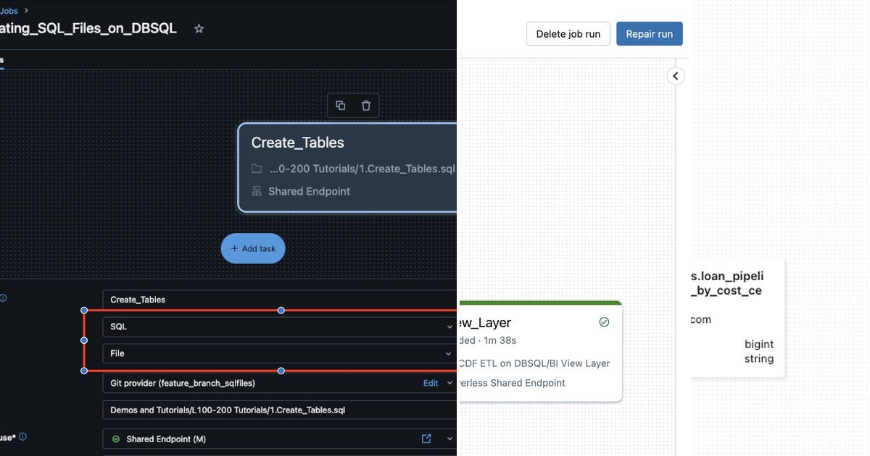Click Repair run
The image size is (870, 456).
649,33
